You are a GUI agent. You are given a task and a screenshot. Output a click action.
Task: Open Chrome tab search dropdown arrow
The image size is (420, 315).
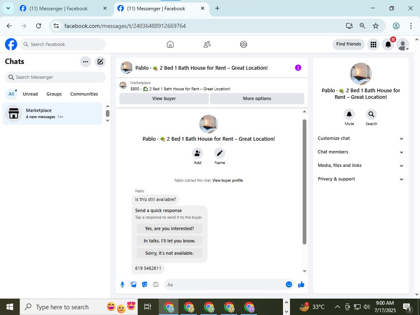click(8, 8)
